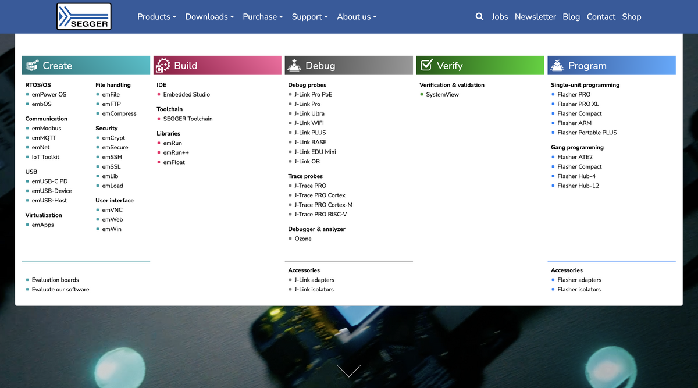Image resolution: width=698 pixels, height=388 pixels.
Task: Go to the Blog page
Action: point(571,17)
